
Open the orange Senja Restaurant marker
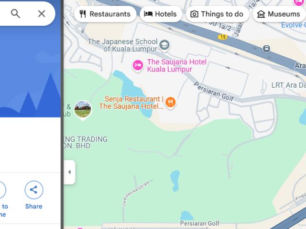pos(170,103)
